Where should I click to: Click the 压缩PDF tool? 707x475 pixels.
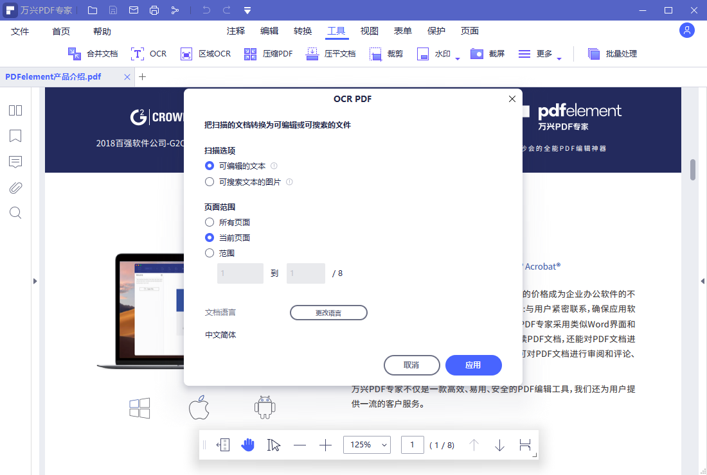tap(268, 53)
